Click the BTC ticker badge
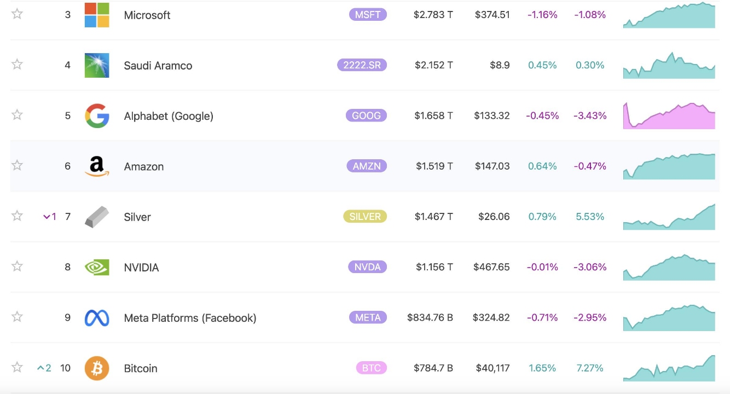Viewport: 730px width, 394px height. pyautogui.click(x=371, y=368)
